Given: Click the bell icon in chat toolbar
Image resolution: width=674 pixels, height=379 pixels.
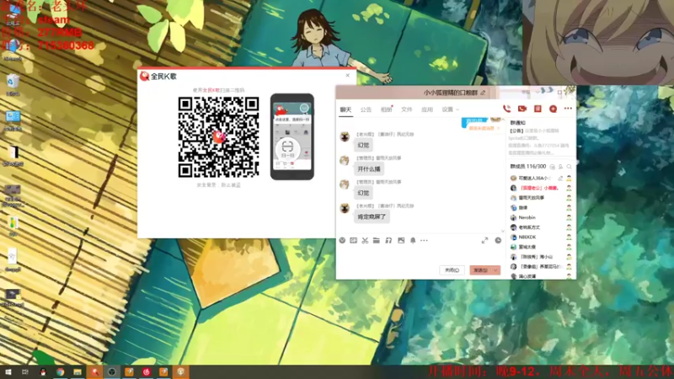Looking at the screenshot, I should click(413, 241).
